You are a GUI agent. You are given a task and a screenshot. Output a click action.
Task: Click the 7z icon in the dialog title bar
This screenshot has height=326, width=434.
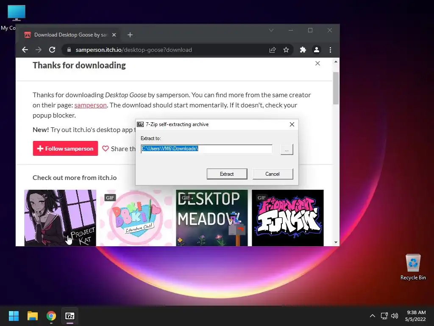(x=140, y=124)
